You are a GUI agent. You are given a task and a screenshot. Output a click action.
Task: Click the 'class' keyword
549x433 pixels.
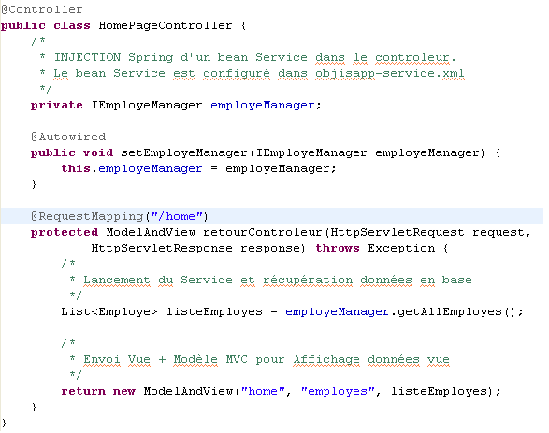point(72,25)
